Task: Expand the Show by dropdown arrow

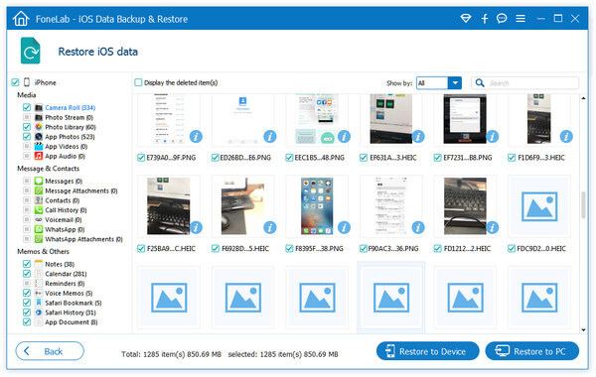Action: point(455,82)
